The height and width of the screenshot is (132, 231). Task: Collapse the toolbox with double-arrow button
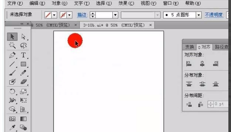point(22,24)
